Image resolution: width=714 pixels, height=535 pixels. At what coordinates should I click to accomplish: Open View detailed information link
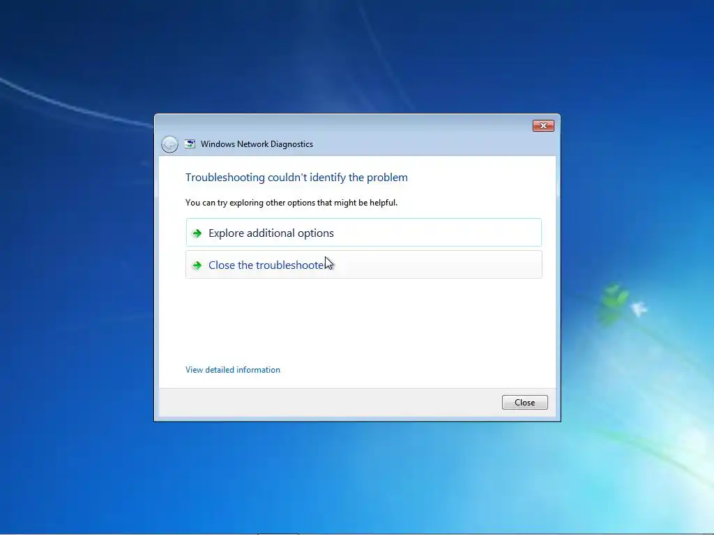tap(233, 370)
